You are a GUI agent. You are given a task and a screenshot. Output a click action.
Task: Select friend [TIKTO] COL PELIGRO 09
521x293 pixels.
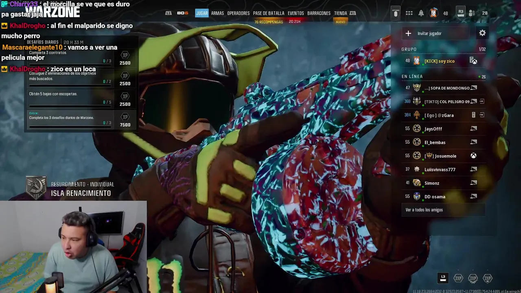(444, 101)
